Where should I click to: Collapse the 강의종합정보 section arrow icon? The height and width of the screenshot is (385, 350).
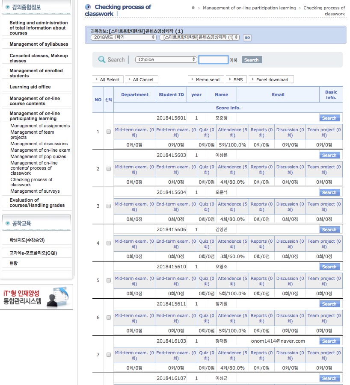pyautogui.click(x=8, y=7)
